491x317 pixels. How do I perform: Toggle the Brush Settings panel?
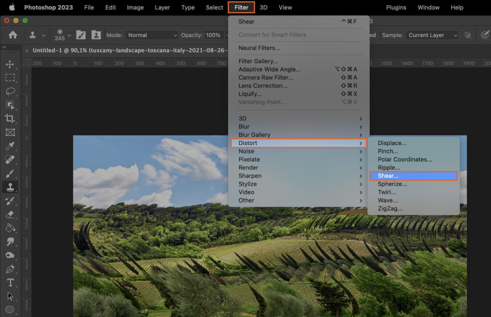tap(81, 35)
